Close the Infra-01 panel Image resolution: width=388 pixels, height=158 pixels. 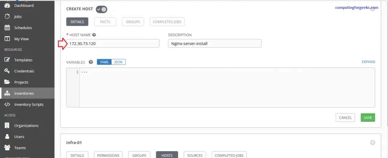coord(372,143)
